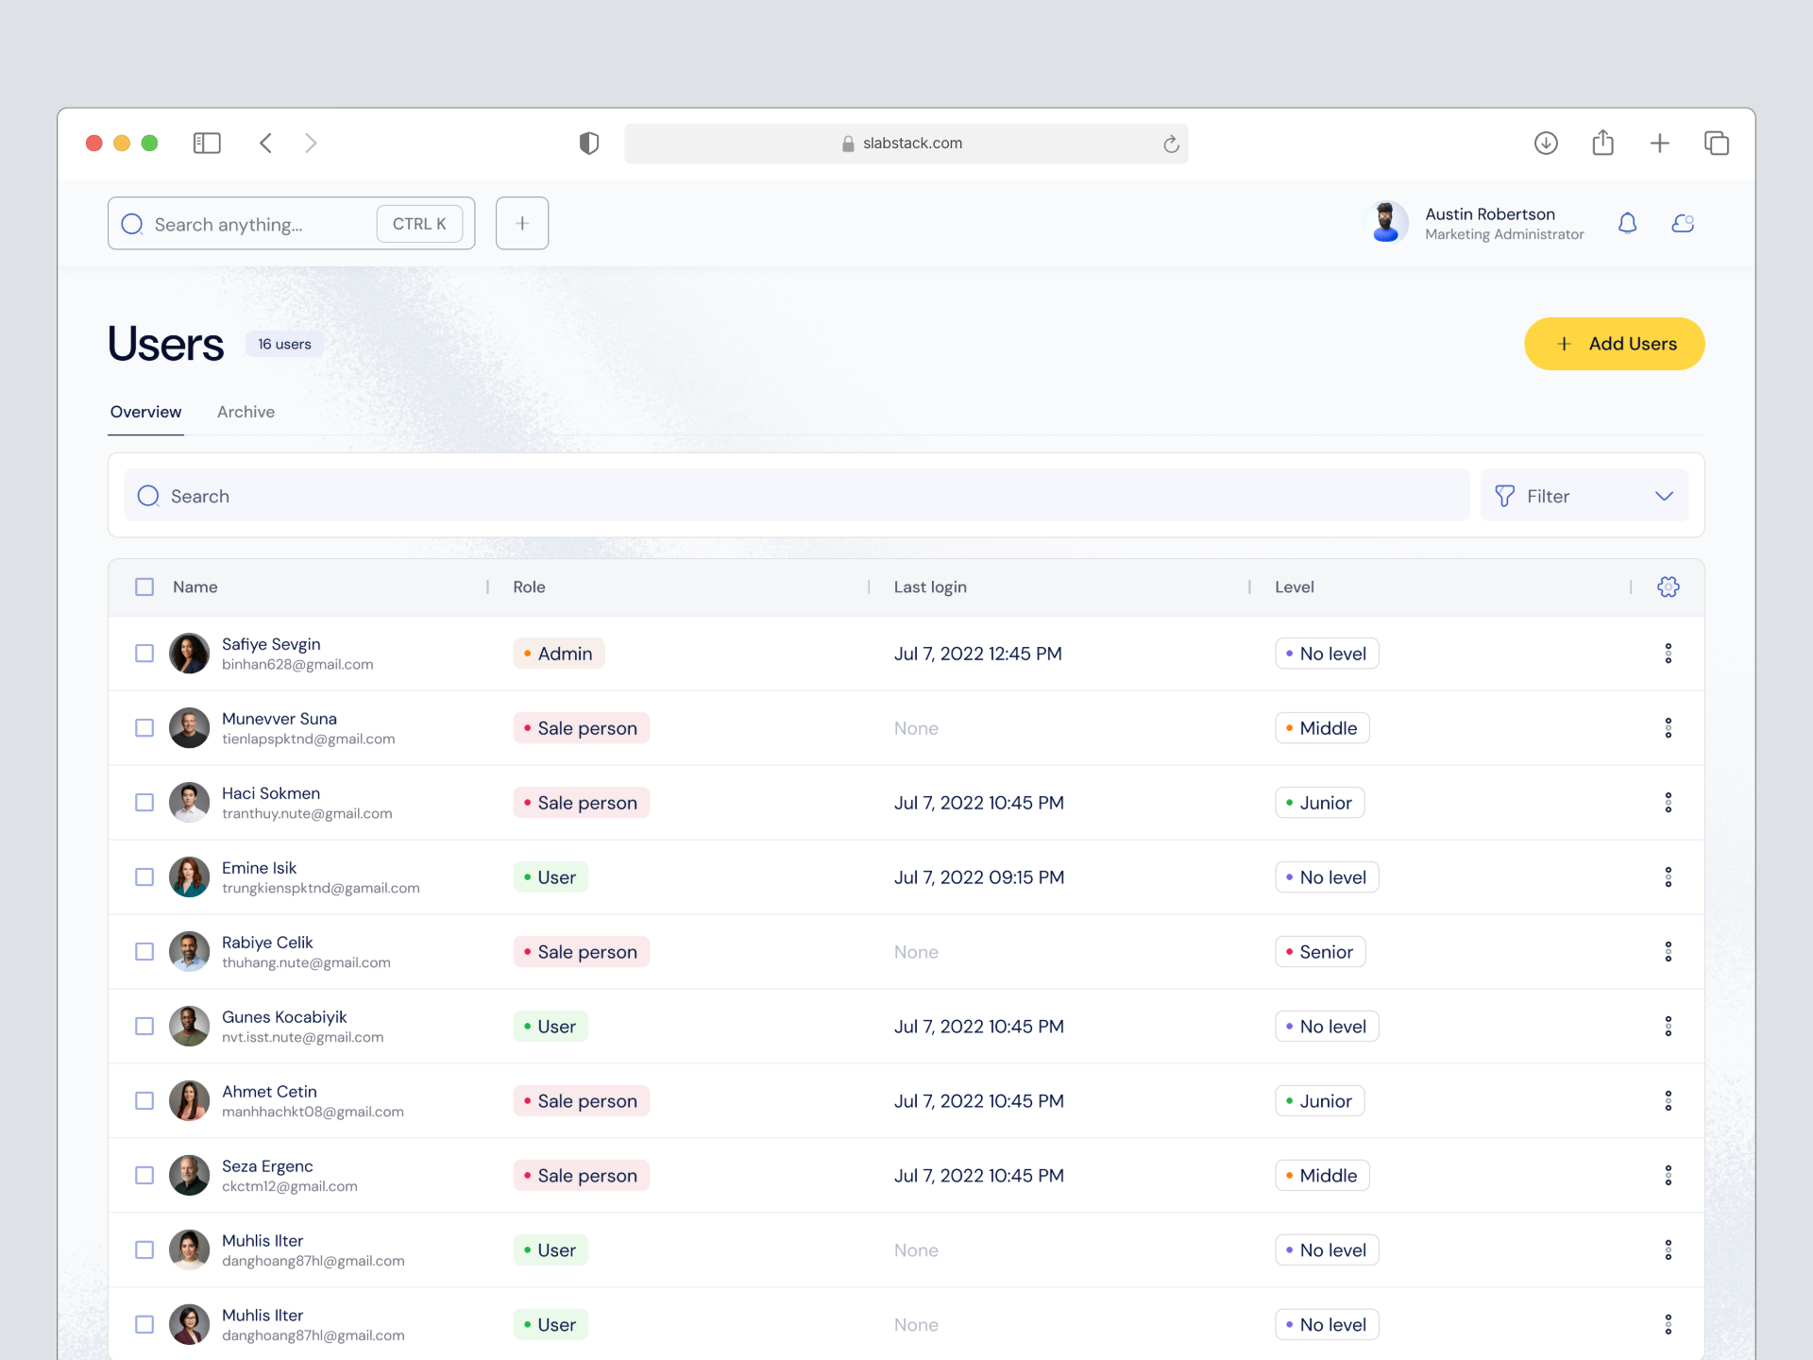This screenshot has height=1360, width=1813.
Task: Open the notifications bell
Action: [1627, 223]
